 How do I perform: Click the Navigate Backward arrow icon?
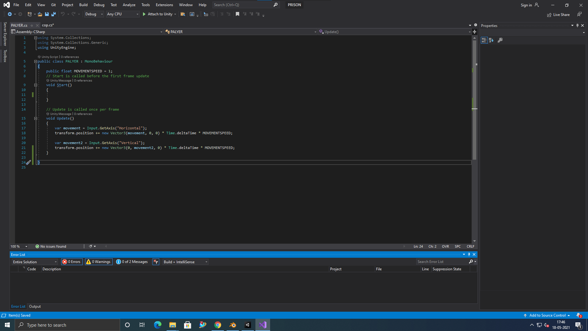point(10,14)
